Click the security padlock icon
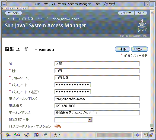 point(151,135)
